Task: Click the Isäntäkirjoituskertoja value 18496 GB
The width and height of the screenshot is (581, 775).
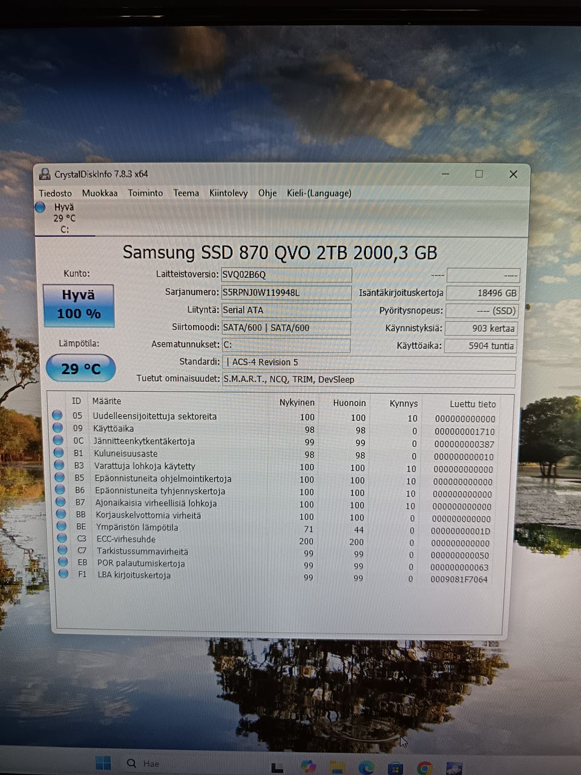Action: 482,293
